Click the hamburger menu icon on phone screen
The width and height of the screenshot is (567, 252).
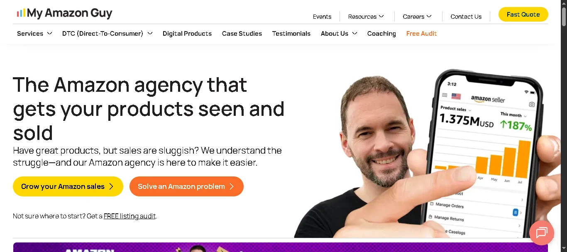[x=445, y=95]
